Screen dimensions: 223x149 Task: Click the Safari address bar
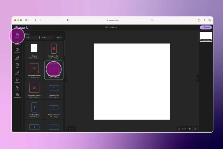(112, 20)
